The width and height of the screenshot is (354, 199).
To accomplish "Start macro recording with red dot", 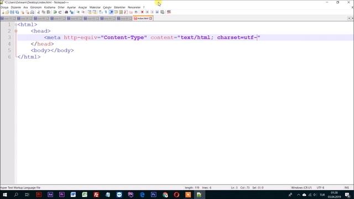I will tap(142, 12).
